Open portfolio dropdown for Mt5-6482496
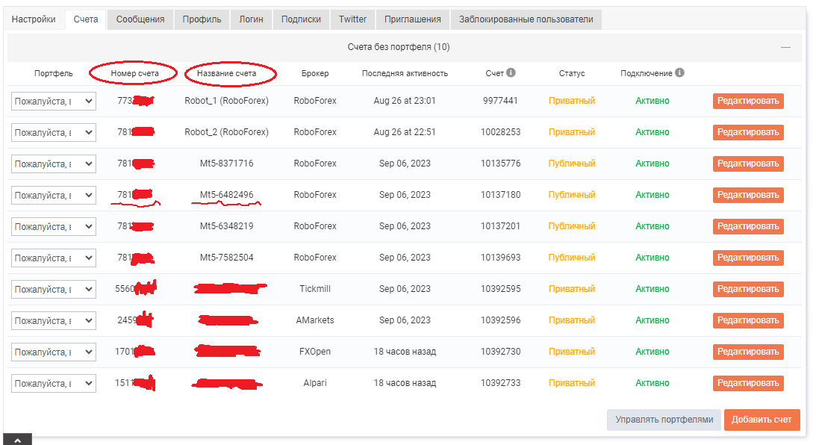 [54, 195]
